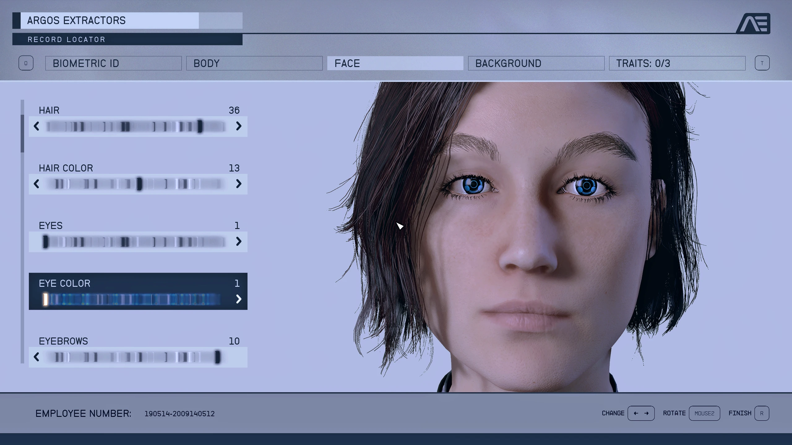Click the next arrow on HAIR COLOR
Image resolution: width=792 pixels, height=445 pixels.
[238, 184]
